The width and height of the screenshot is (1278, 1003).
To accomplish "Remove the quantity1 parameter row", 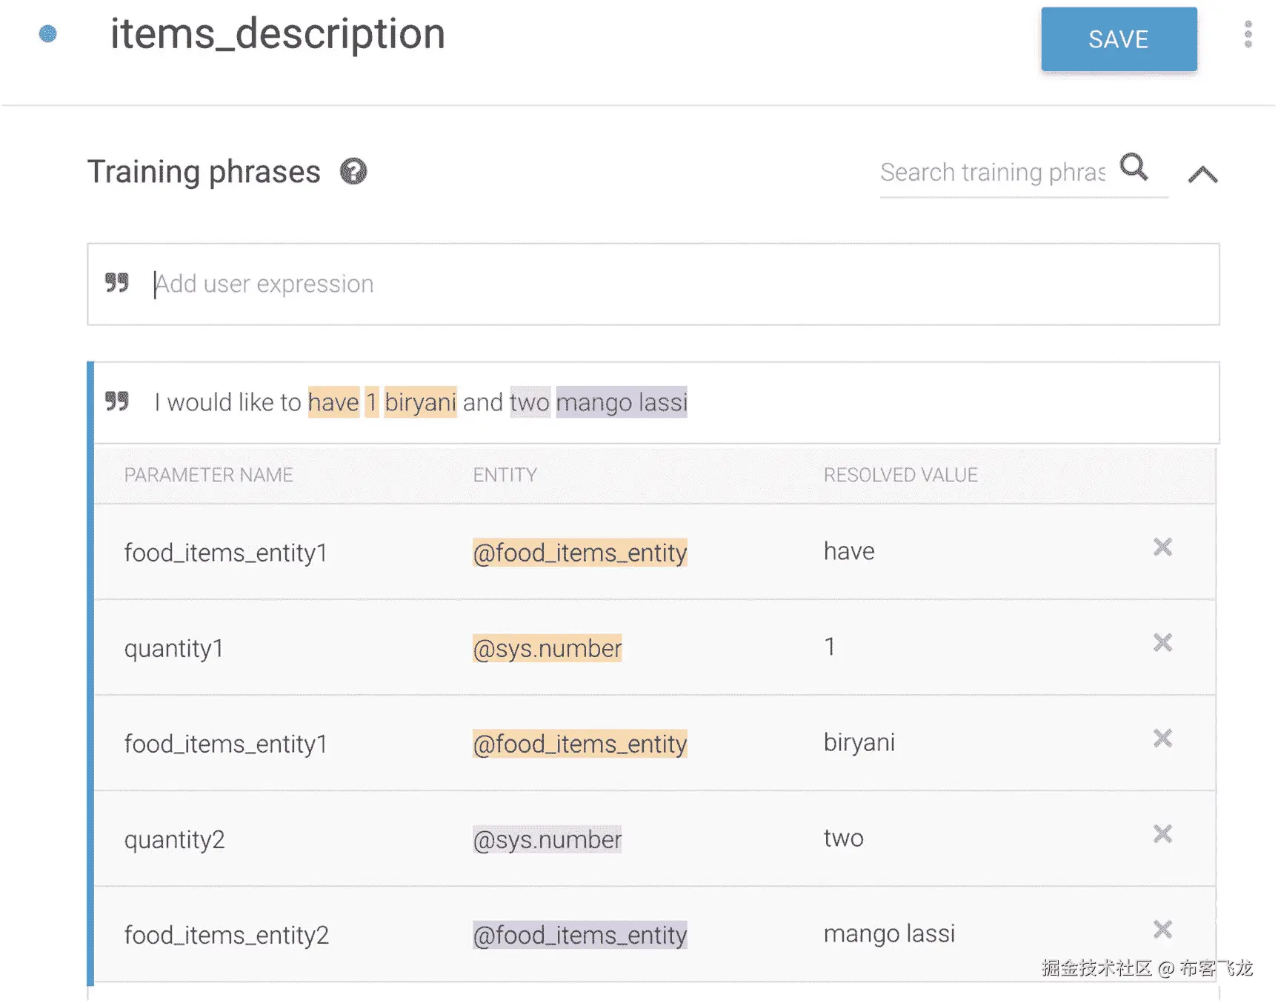I will tap(1162, 643).
